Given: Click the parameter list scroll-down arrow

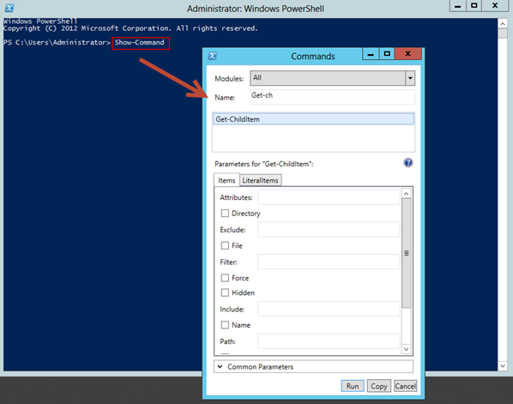Looking at the screenshot, I should tap(406, 349).
